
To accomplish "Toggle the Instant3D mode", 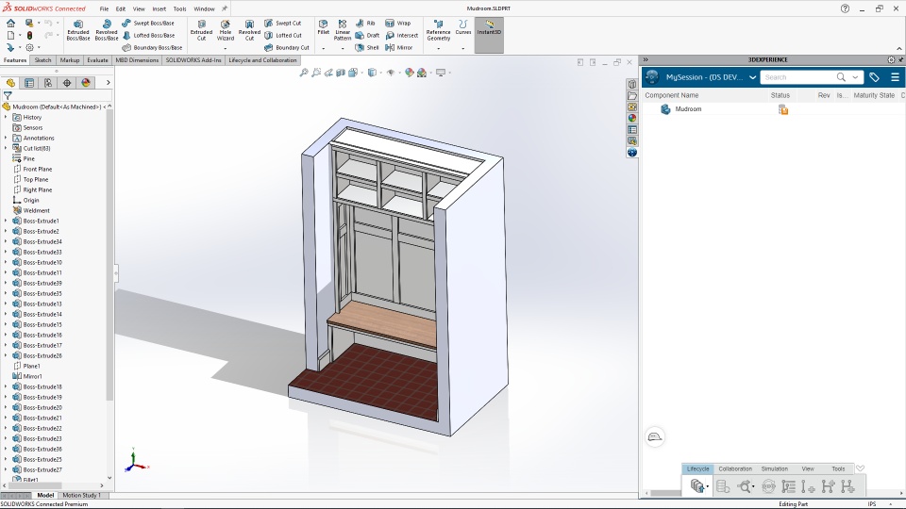I will tap(489, 28).
